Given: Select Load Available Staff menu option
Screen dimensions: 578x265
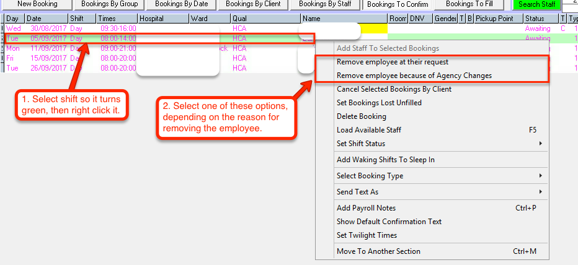Looking at the screenshot, I should 368,130.
